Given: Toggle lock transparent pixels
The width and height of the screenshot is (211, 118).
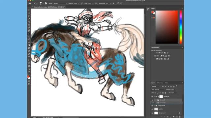Looking at the screenshot, I should 155,93.
